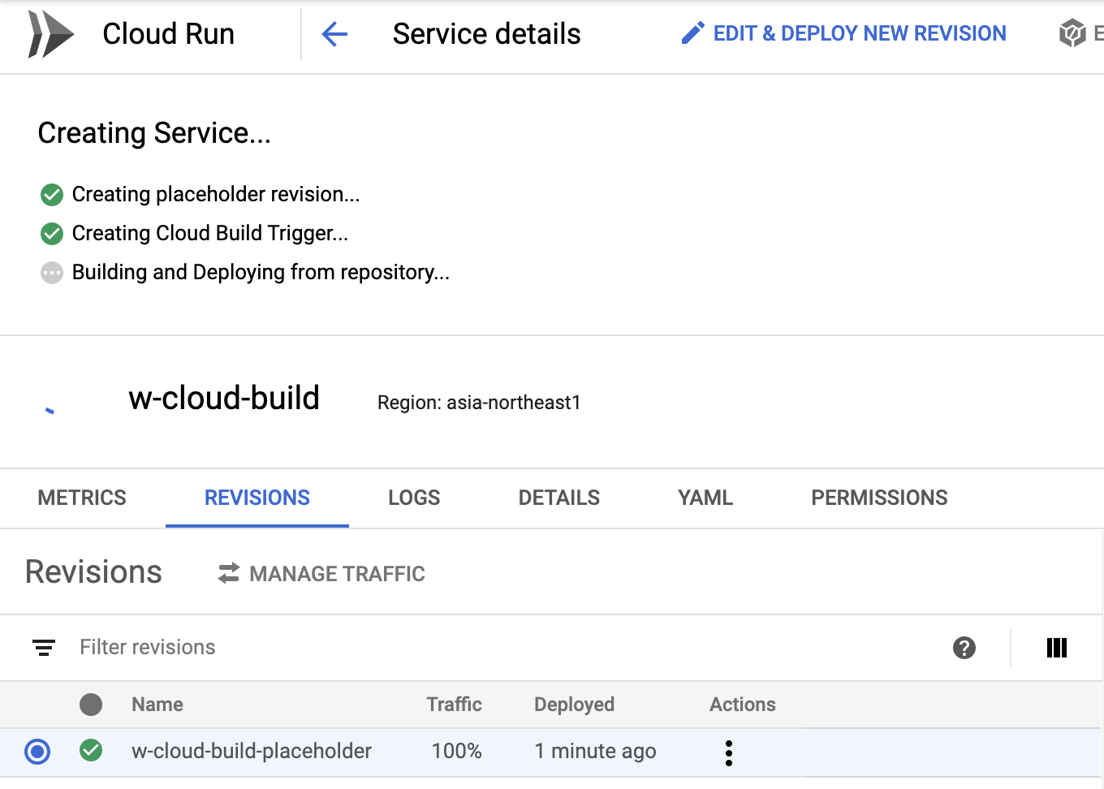This screenshot has width=1104, height=789.
Task: Click the w-cloud-build-placeholder revision name
Action: pos(252,751)
